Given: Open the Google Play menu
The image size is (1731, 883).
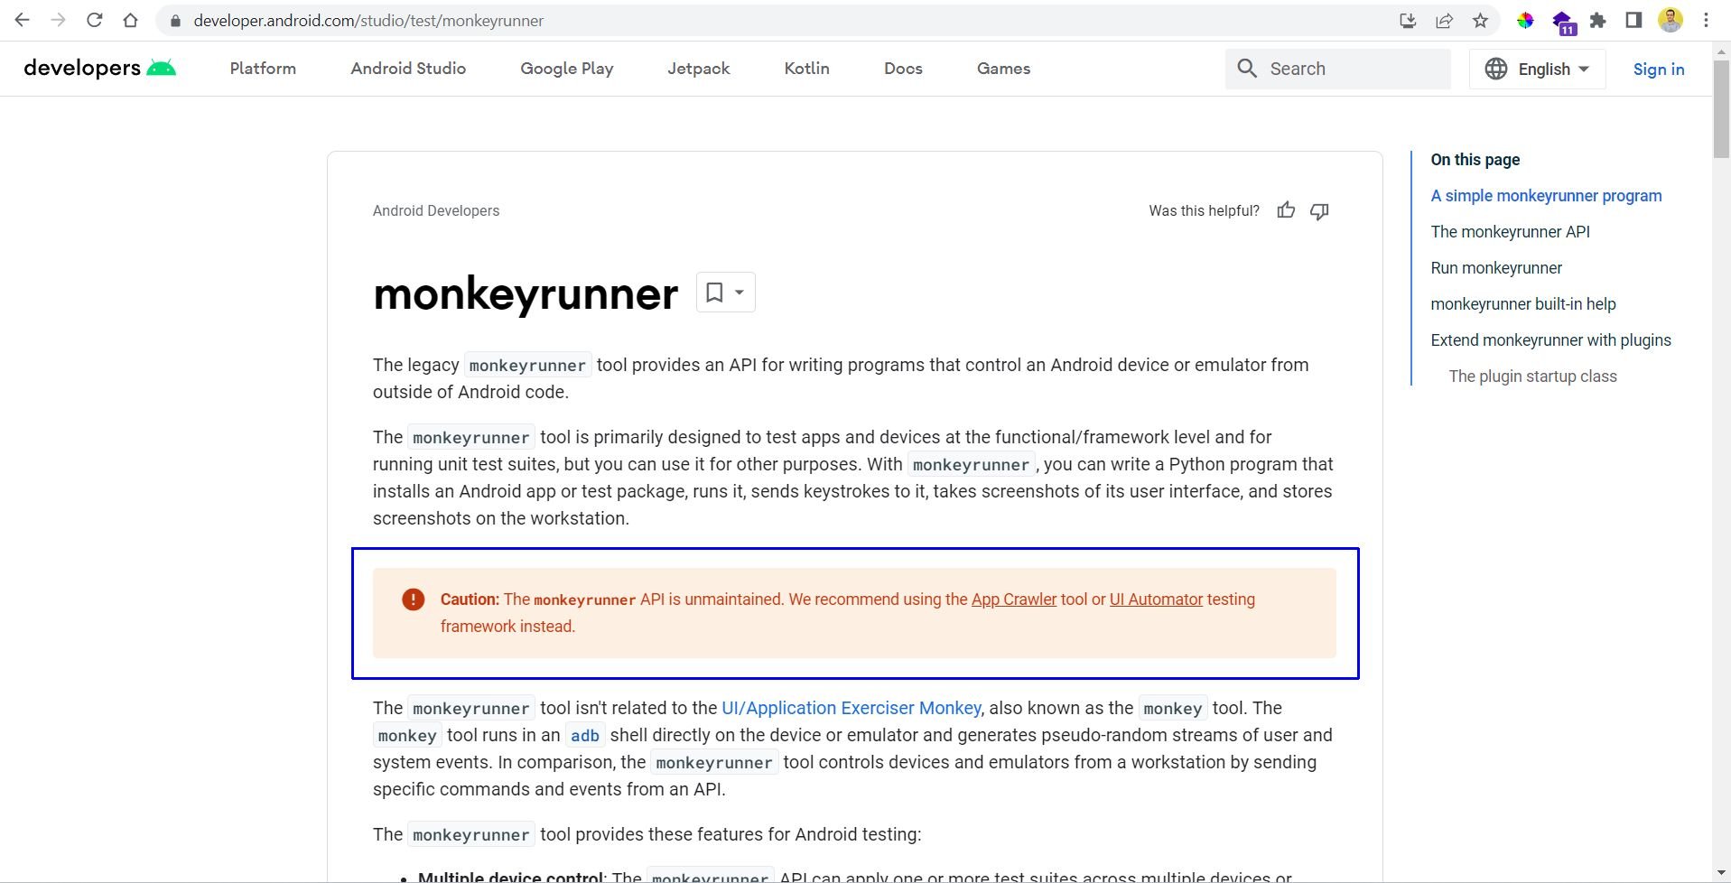Looking at the screenshot, I should click(x=567, y=69).
